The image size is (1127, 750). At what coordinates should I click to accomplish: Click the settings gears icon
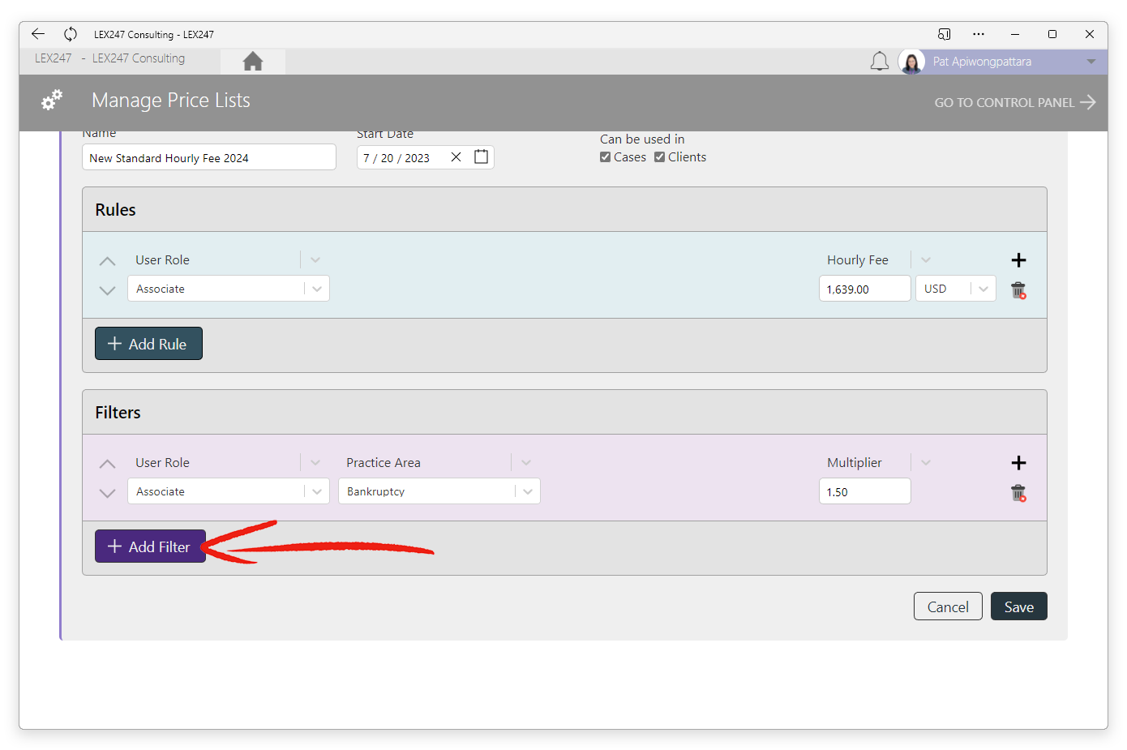coord(52,100)
